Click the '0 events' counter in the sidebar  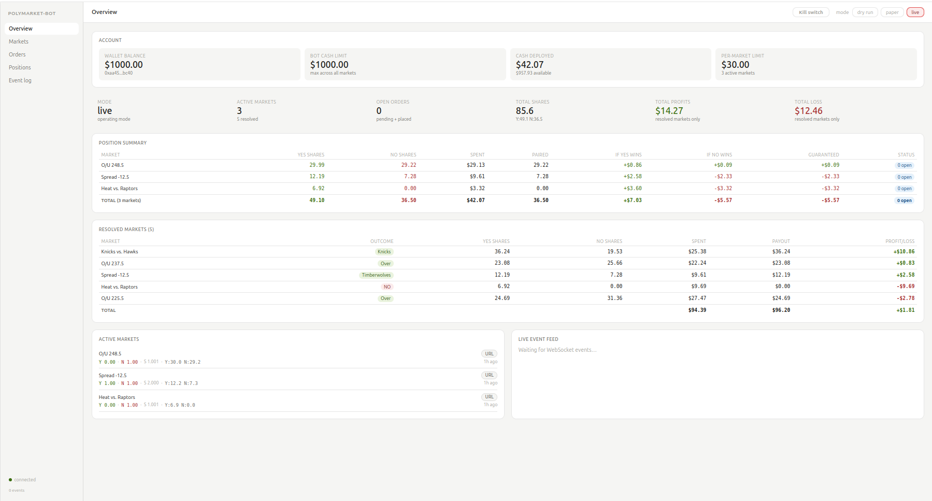pyautogui.click(x=17, y=490)
